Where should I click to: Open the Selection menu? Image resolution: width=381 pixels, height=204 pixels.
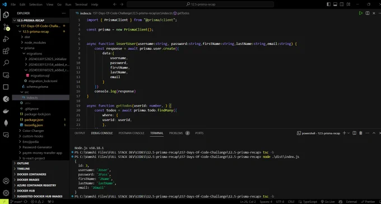coord(35,4)
